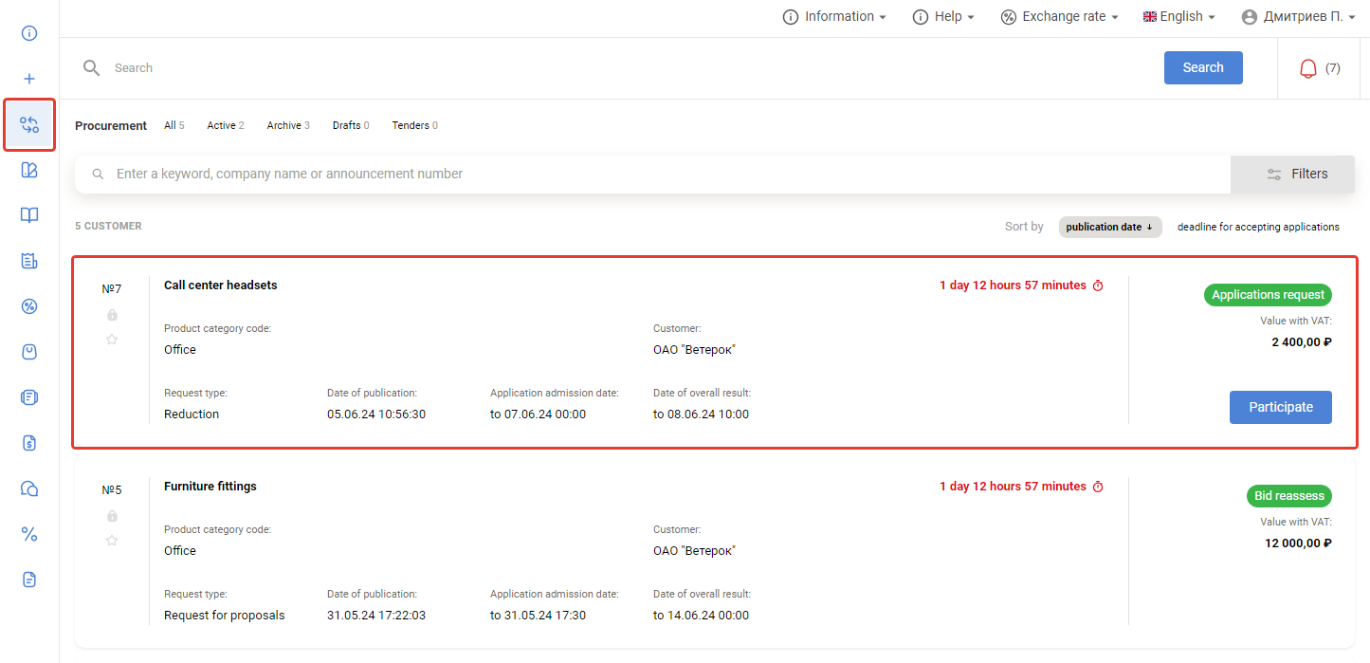Open the shopping bag sidebar icon

pos(29,352)
